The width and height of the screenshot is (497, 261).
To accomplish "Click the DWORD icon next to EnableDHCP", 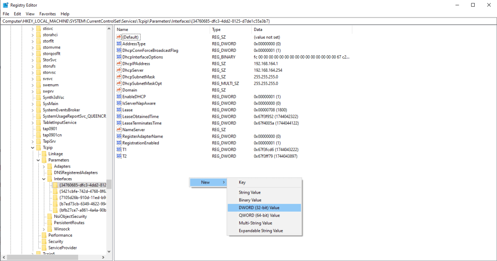I will tap(119, 96).
